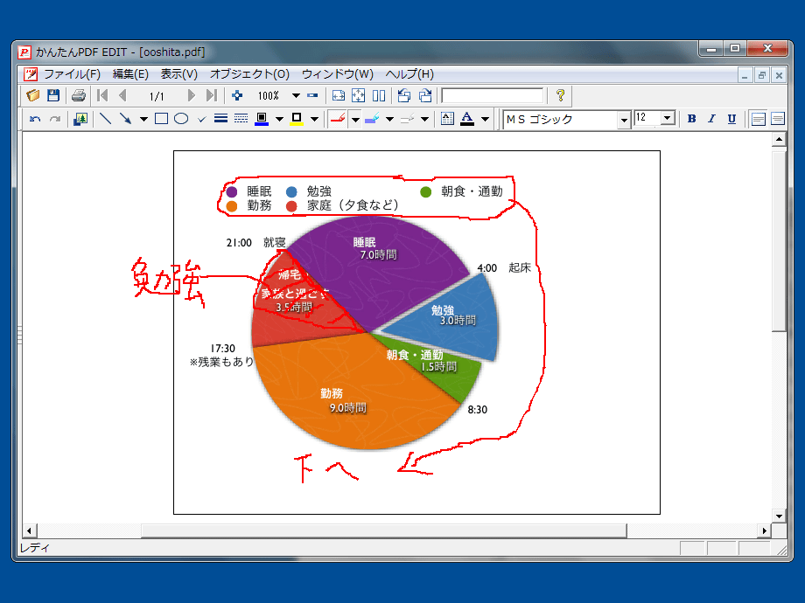Print the PDF using printer icon
This screenshot has height=603, width=805.
click(x=79, y=95)
